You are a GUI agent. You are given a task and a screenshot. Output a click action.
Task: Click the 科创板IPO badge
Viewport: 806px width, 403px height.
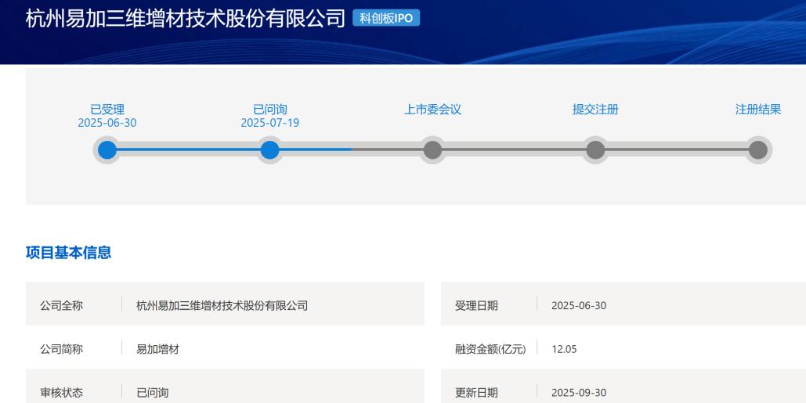click(386, 18)
